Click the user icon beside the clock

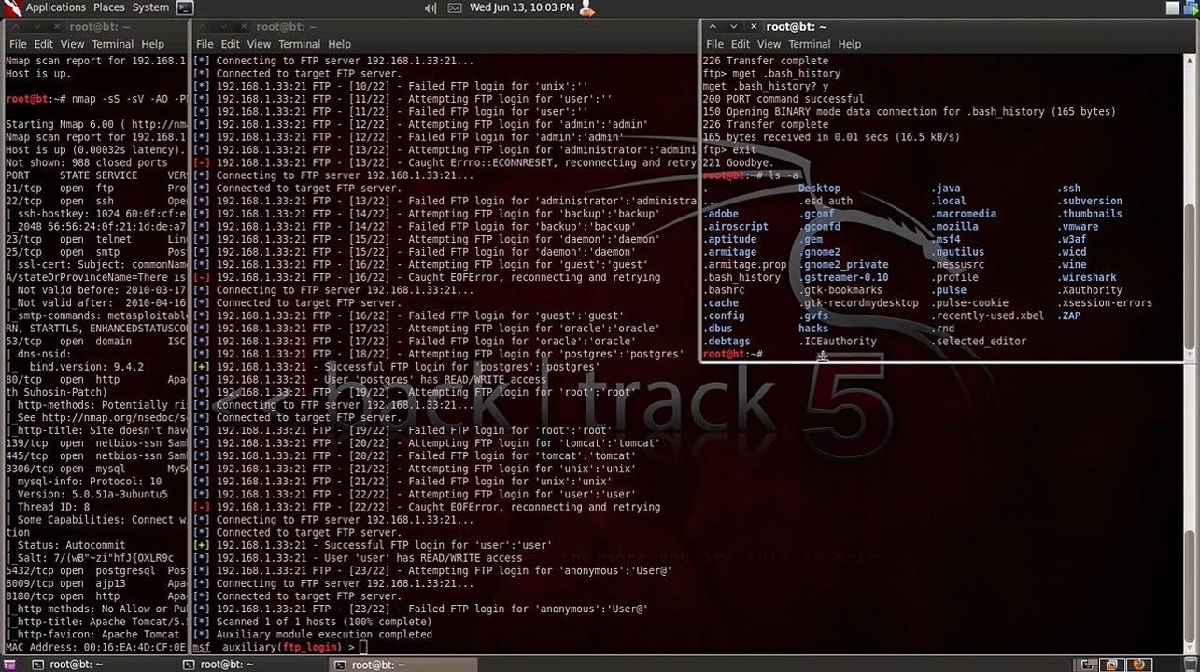tap(586, 7)
